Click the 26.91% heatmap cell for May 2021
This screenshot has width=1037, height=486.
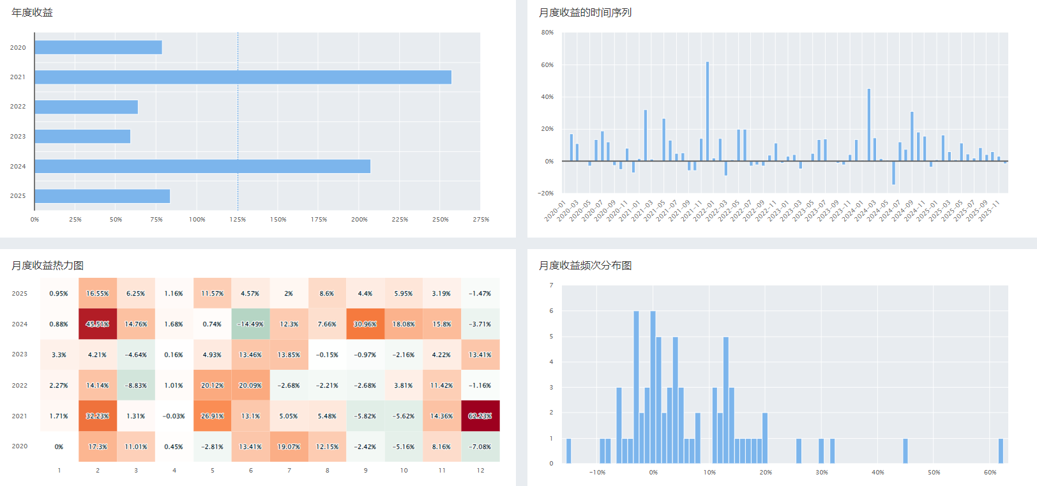click(x=212, y=416)
